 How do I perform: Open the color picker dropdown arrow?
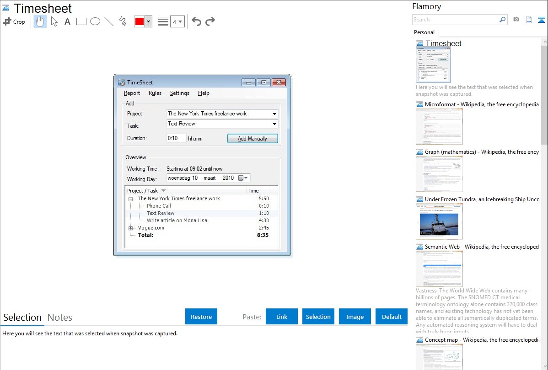(x=148, y=21)
